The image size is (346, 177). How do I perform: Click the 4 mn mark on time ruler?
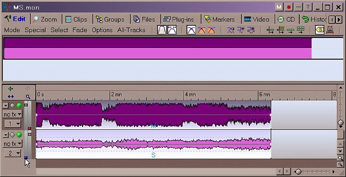[x=190, y=95]
